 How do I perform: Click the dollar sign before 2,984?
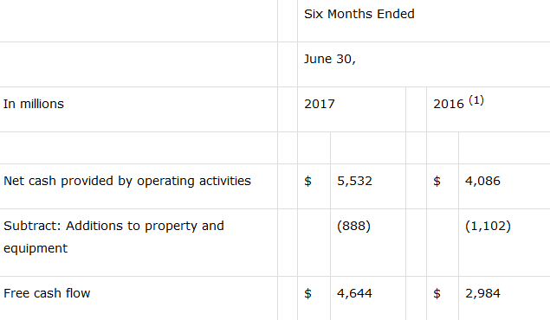(x=437, y=293)
